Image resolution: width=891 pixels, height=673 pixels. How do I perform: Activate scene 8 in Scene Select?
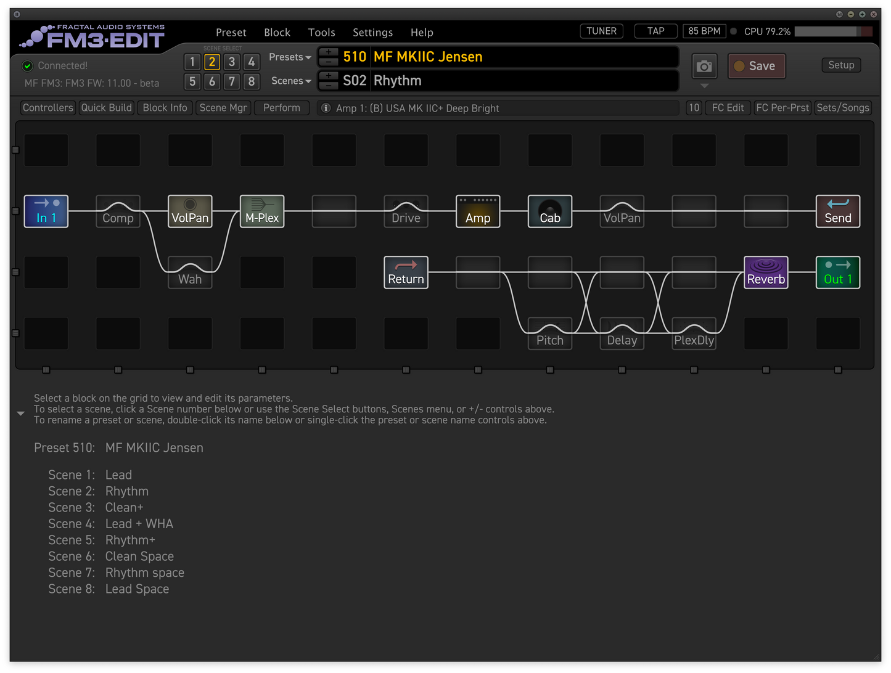click(x=252, y=81)
